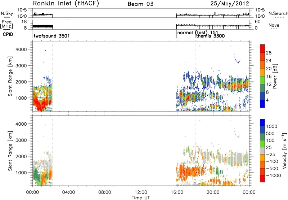Click the 'Nave' legend label
288x200 pixels.
point(274,25)
